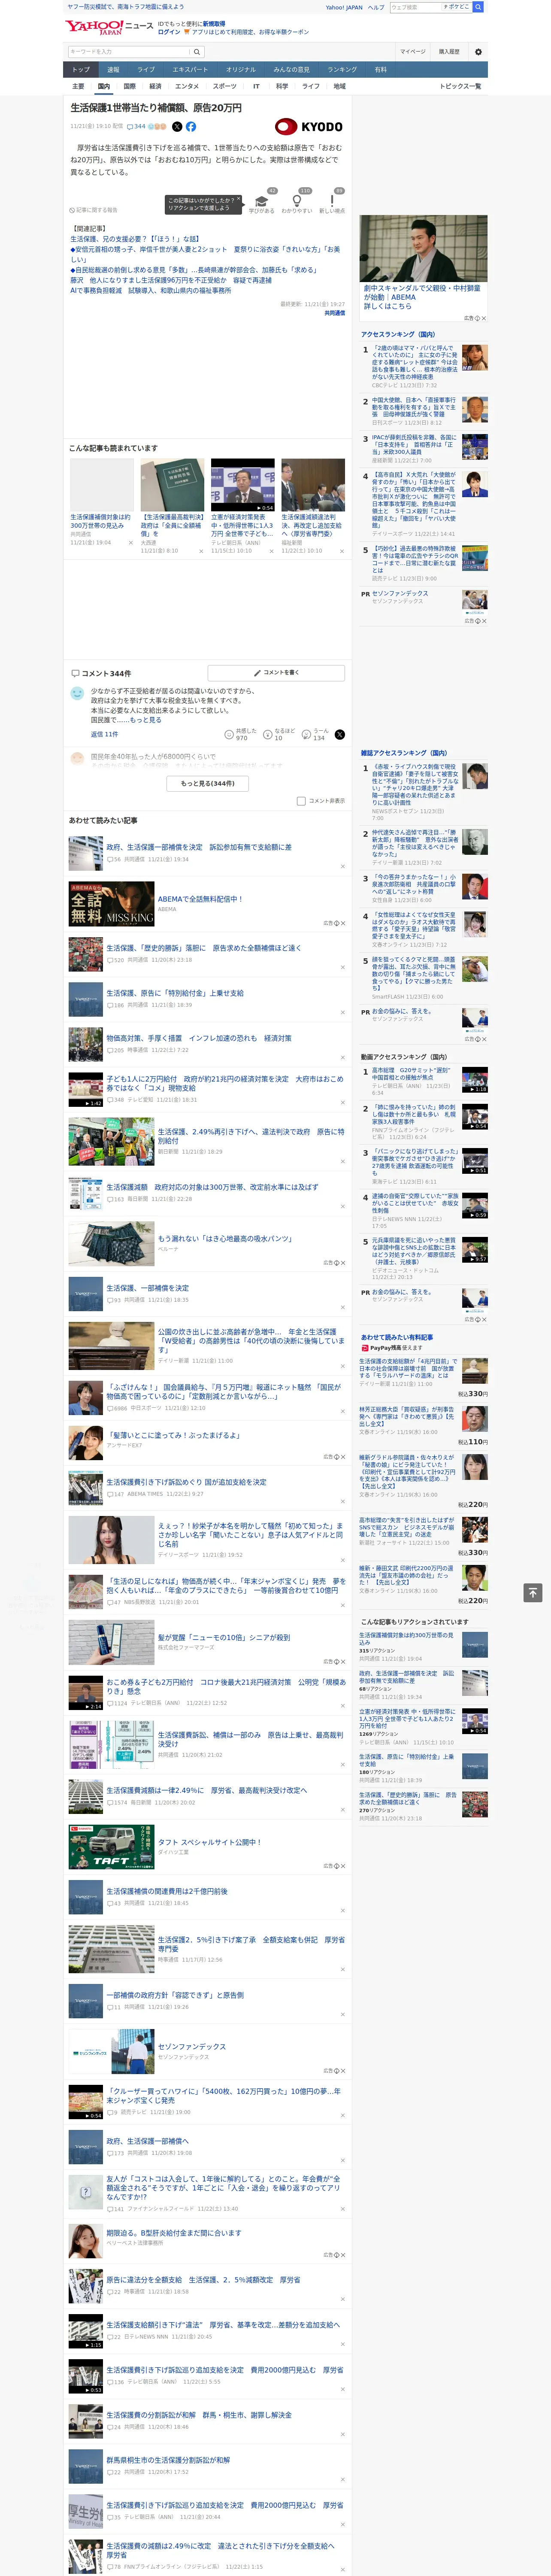Open マイページ link
The image size is (551, 2576).
tap(412, 52)
